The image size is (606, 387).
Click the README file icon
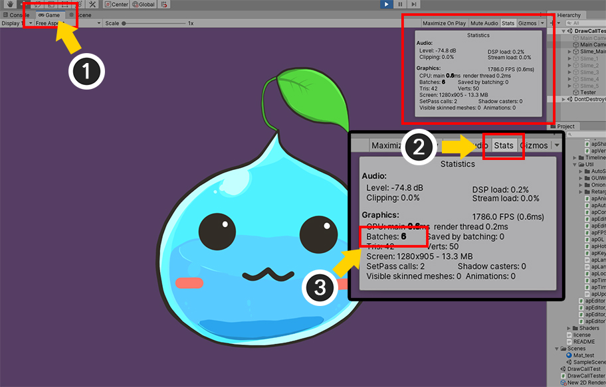pos(569,342)
